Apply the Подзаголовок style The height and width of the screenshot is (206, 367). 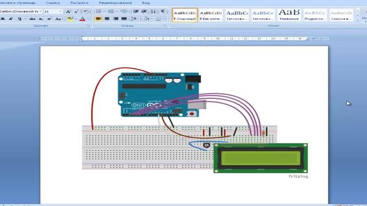pyautogui.click(x=315, y=15)
